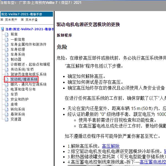This screenshot has width=166, height=166.
Task: Open the 一般信息 chapter
Action: (x=18, y=39)
